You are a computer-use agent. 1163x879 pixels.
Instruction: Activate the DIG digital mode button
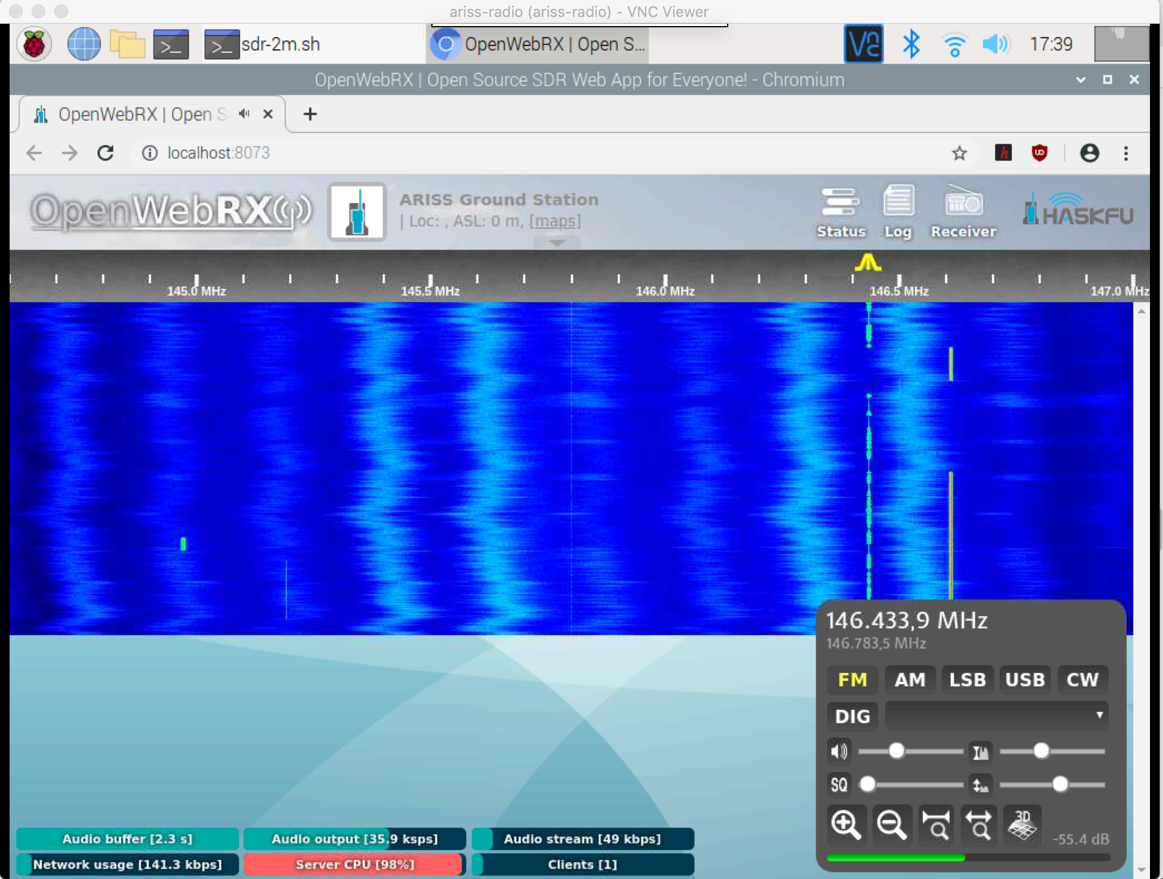coord(852,716)
